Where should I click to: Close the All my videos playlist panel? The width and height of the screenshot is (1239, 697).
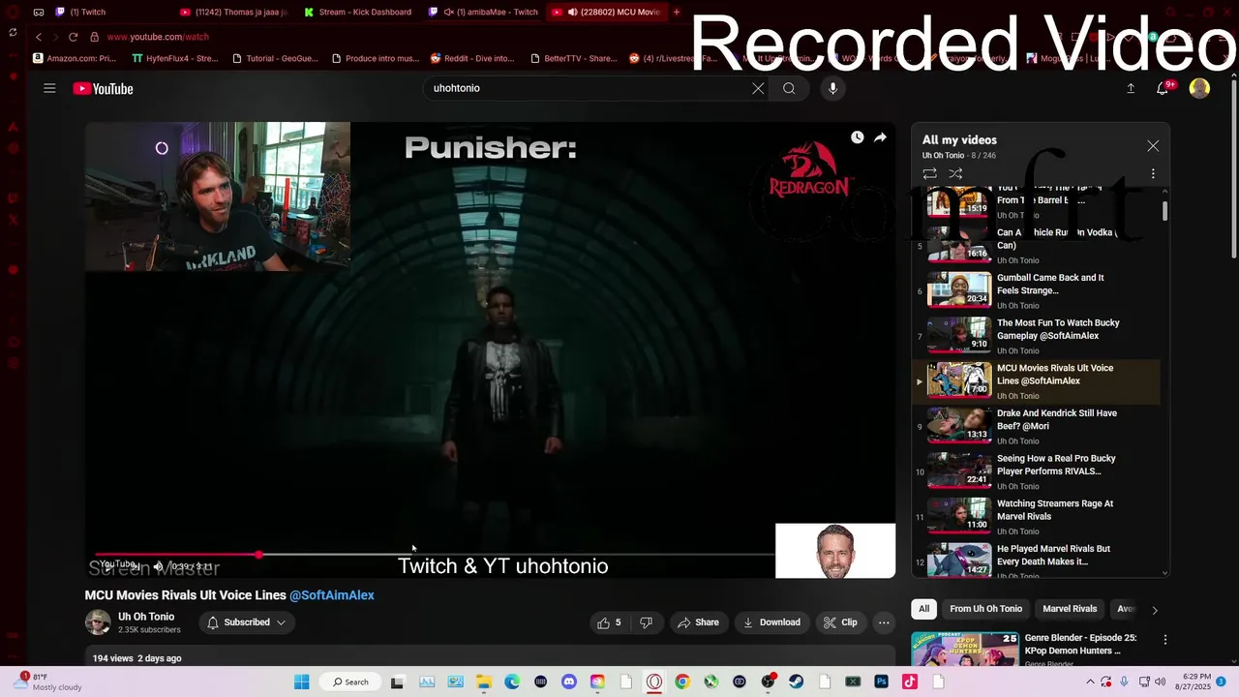1153,145
